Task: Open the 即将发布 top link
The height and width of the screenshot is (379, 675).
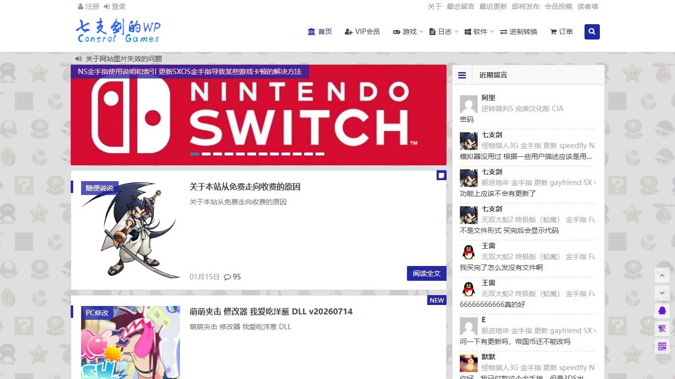Action: pos(526,6)
